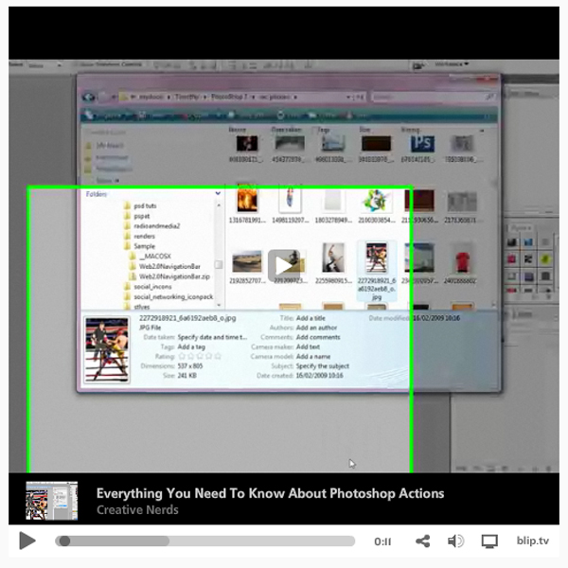This screenshot has height=568, width=568.
Task: Click the blip.tv logo link
Action: (x=533, y=541)
